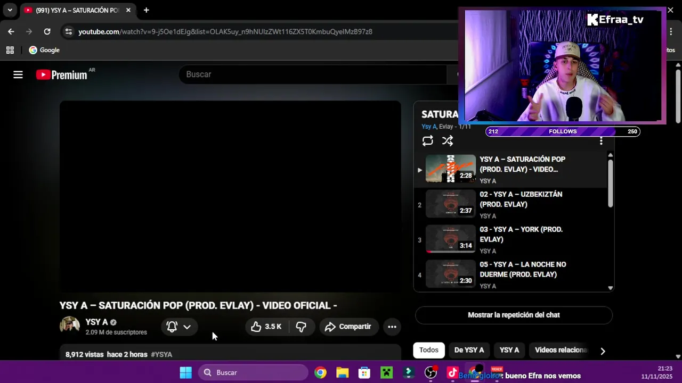Click the playlist scrollbar thumb
The width and height of the screenshot is (682, 383).
coord(610,183)
